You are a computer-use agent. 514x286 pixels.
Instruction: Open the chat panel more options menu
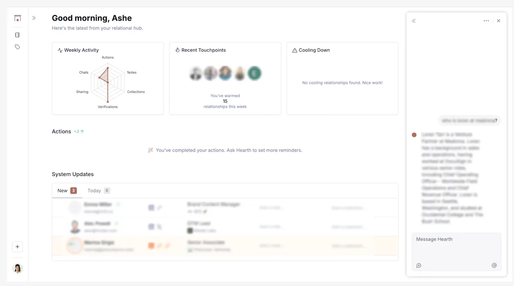pyautogui.click(x=486, y=21)
